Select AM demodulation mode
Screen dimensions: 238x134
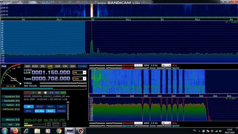(27, 66)
